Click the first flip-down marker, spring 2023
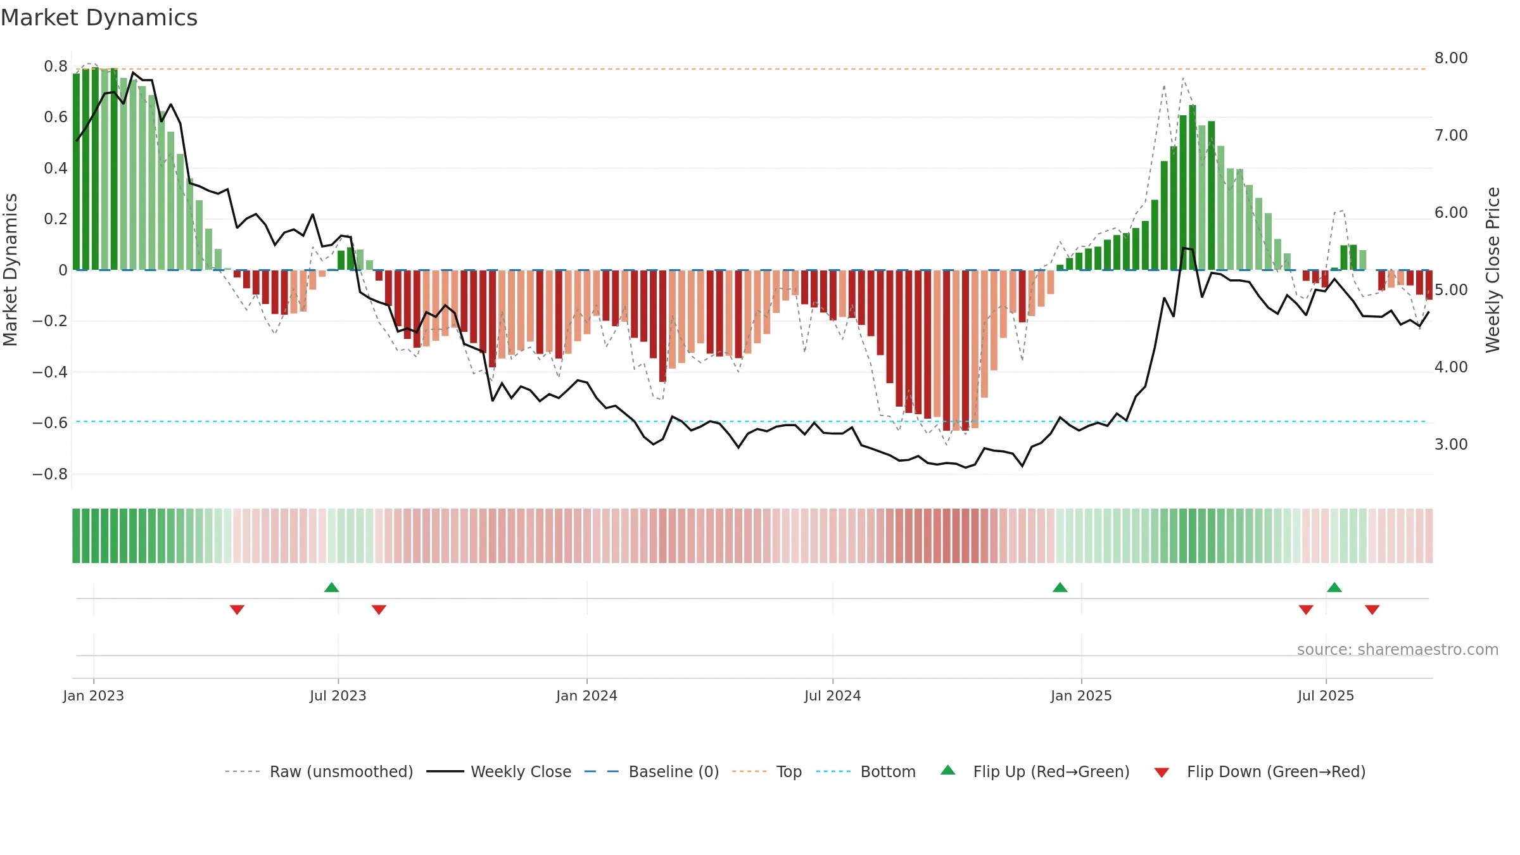The image size is (1520, 855). coord(237,609)
